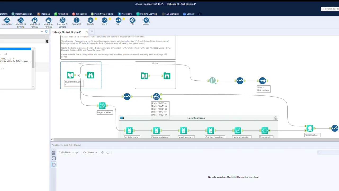
Task: Select the Linear regression node
Action: pyautogui.click(x=238, y=130)
